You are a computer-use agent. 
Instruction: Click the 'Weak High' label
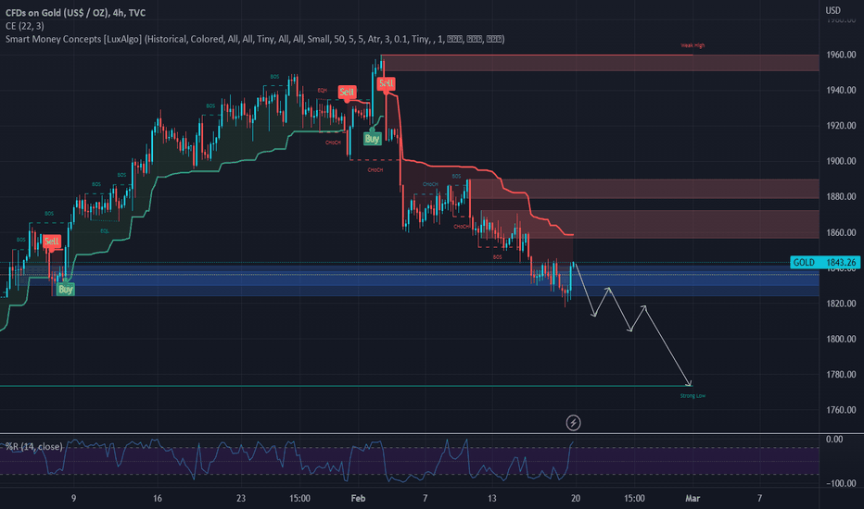click(x=692, y=45)
